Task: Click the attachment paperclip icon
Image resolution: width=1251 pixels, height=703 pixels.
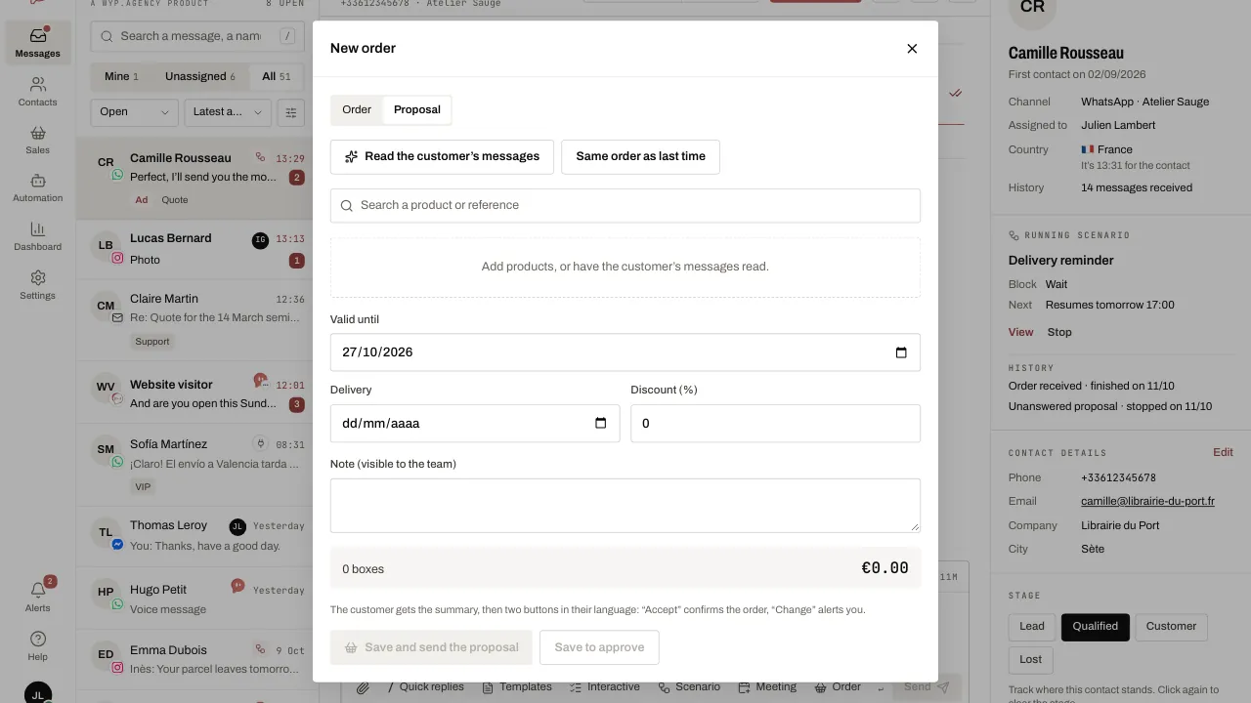Action: point(363,687)
